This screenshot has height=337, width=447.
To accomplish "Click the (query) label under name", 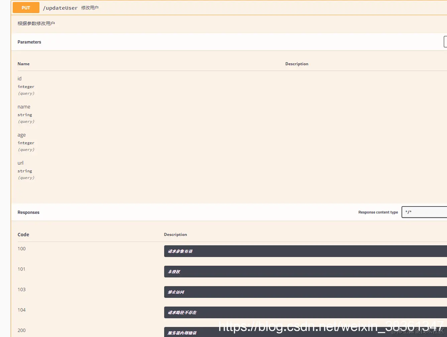I will (26, 121).
